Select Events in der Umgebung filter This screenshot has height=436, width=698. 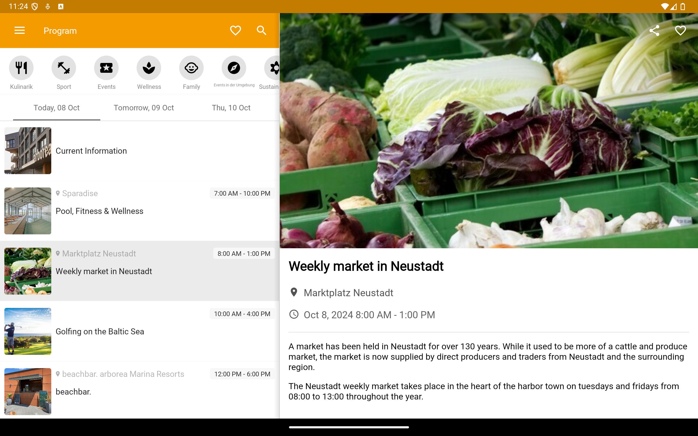point(234,68)
